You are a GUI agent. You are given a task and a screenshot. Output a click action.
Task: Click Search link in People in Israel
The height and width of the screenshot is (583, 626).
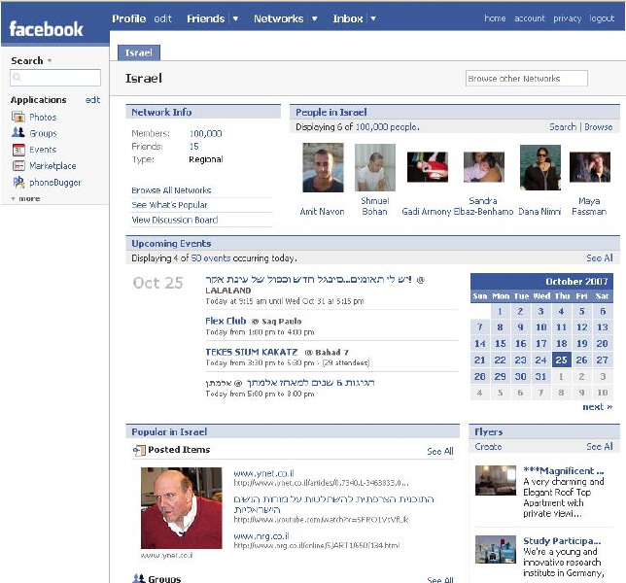click(x=563, y=127)
